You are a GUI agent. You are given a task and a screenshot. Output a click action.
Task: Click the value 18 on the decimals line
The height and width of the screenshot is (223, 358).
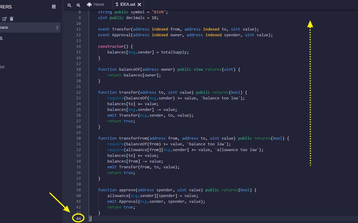pos(154,18)
